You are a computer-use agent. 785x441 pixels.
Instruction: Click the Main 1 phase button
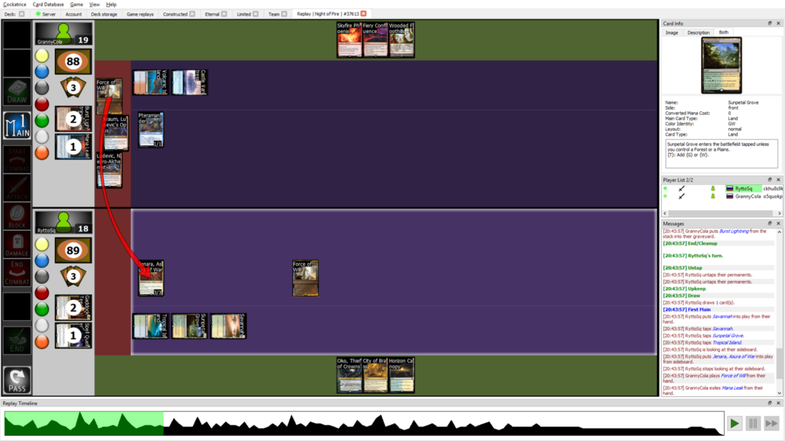16,127
